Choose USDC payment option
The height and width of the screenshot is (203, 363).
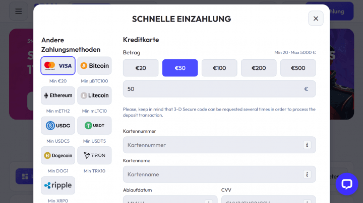[58, 126]
